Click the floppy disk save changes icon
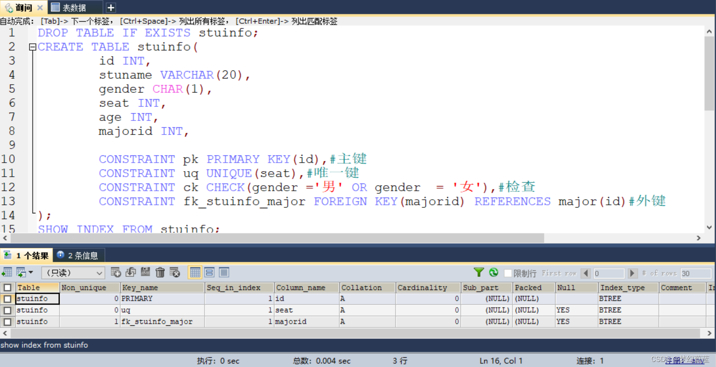The image size is (716, 367). click(146, 272)
